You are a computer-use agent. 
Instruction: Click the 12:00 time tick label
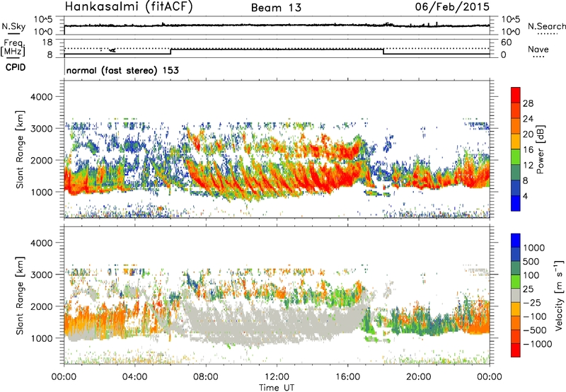click(277, 377)
